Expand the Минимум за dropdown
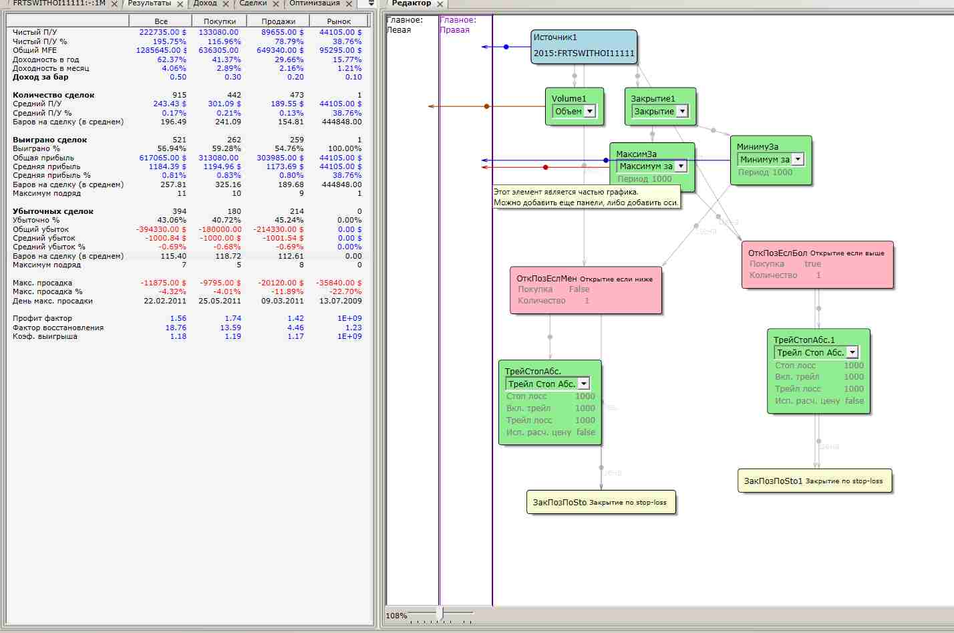Viewport: 954px width, 633px height. 798,160
